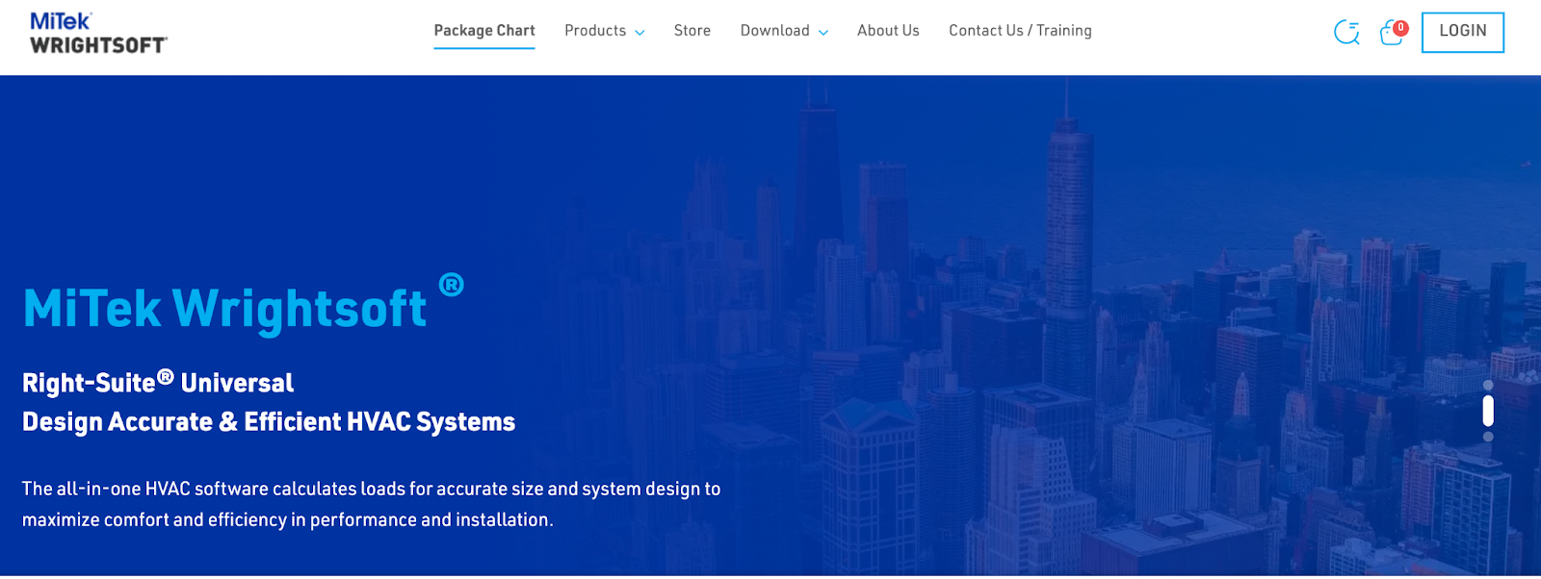Select the first slide indicator dot

[x=1488, y=385]
